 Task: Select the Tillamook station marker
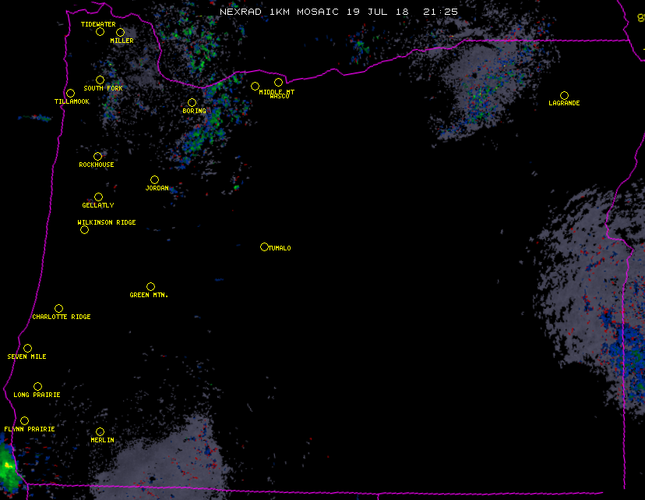point(70,94)
